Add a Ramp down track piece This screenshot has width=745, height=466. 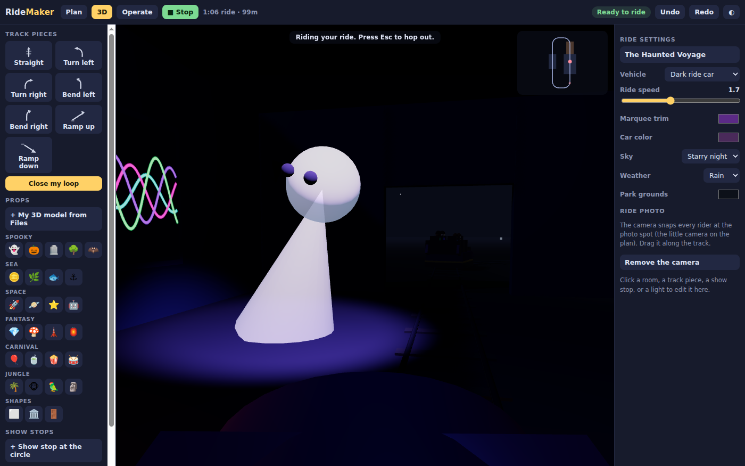(29, 155)
